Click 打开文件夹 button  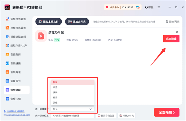click(126, 116)
